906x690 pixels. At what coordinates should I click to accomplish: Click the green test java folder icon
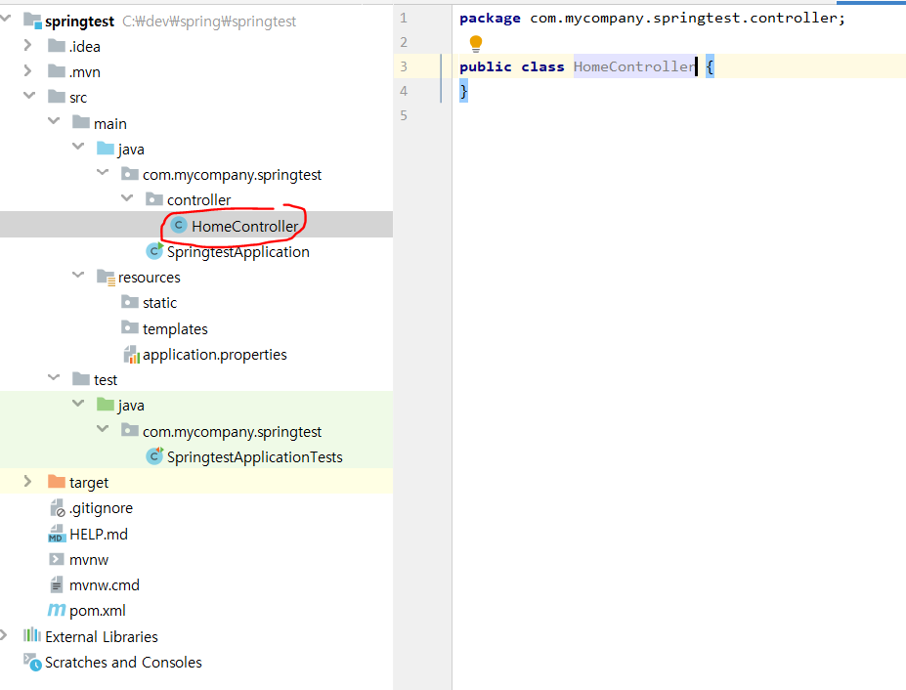point(106,405)
